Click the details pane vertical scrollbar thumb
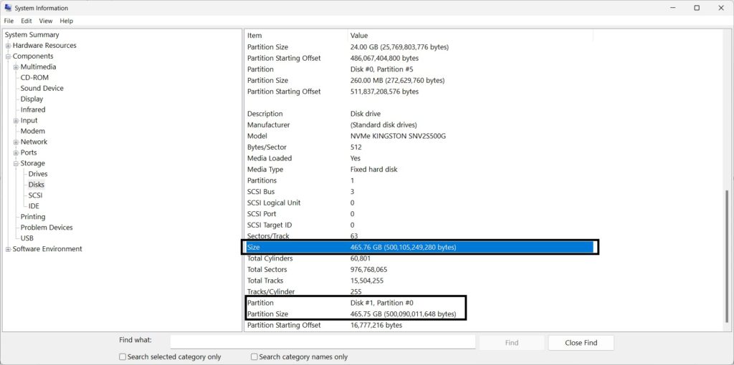 (x=726, y=255)
